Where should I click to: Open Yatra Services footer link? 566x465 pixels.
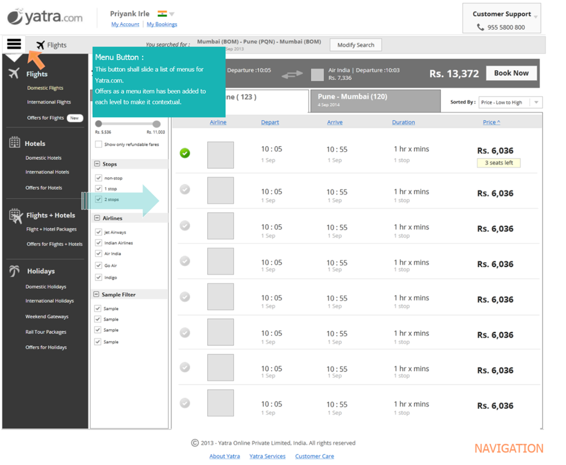[x=267, y=456]
